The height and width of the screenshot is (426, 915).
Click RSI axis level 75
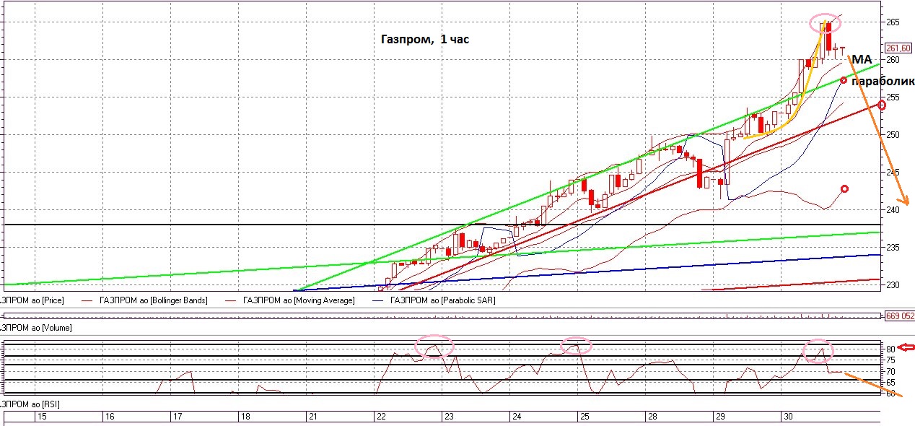coord(890,360)
